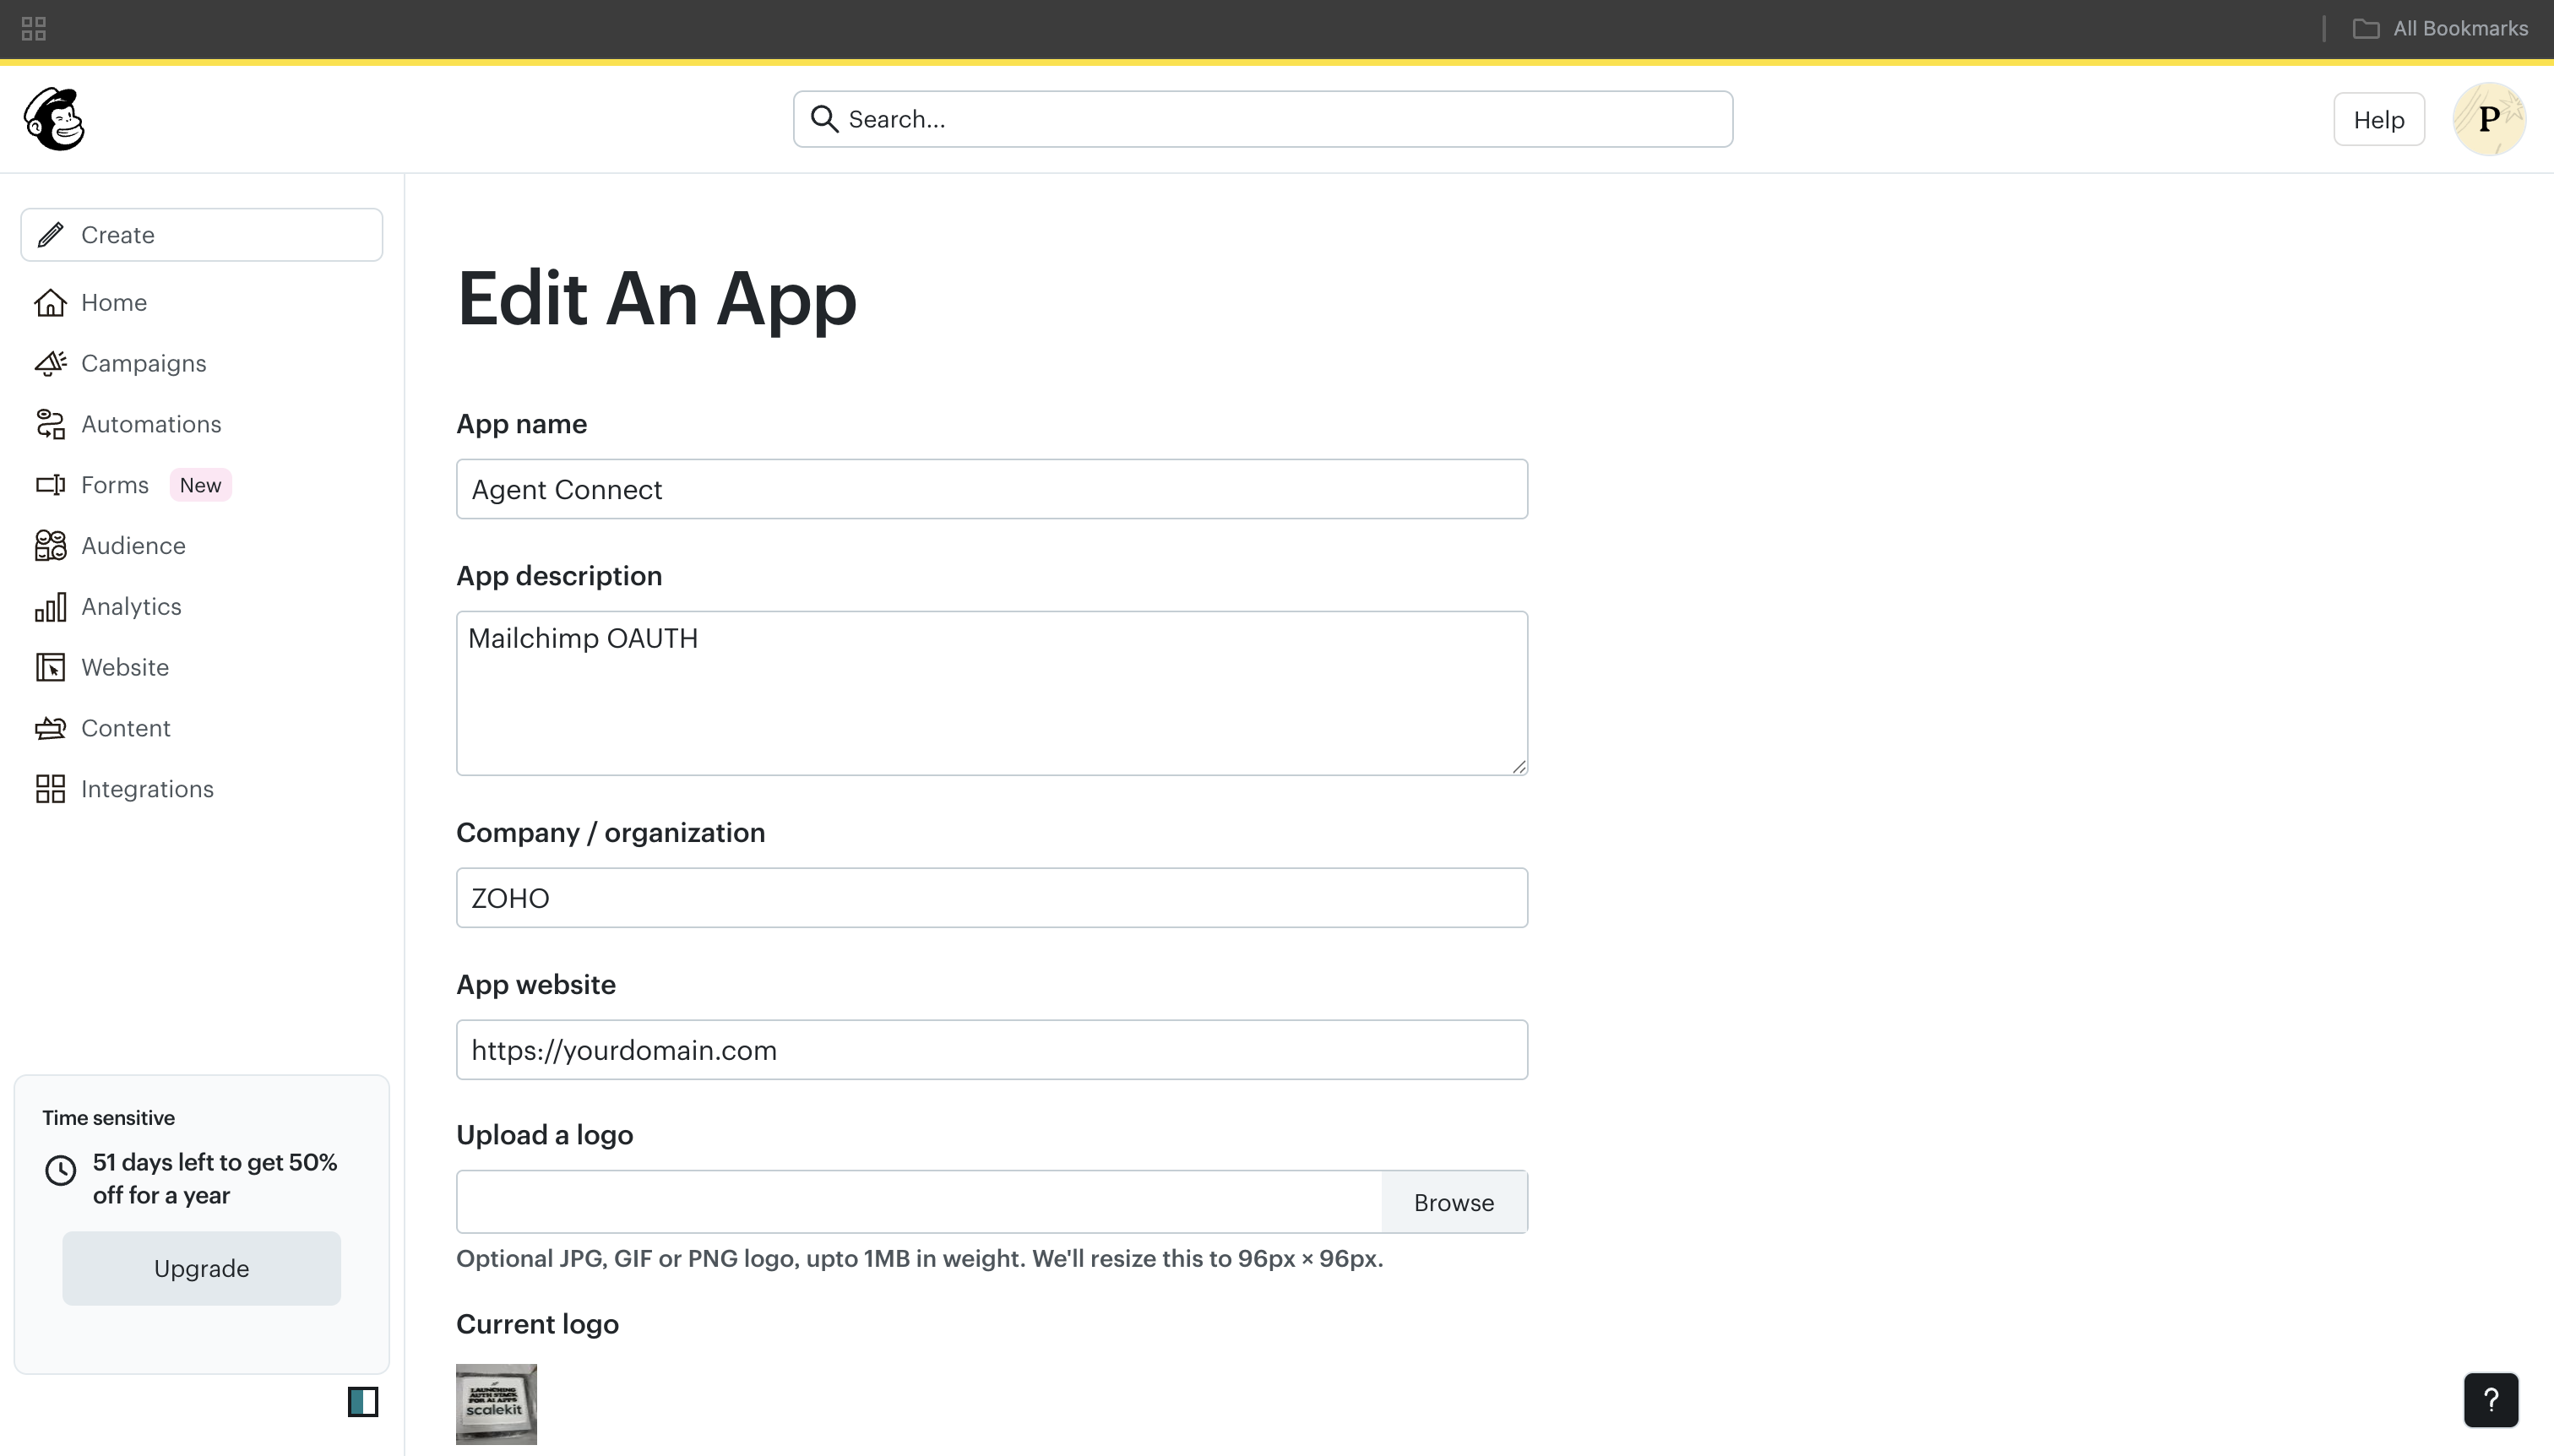Click the search magnifier icon
The height and width of the screenshot is (1456, 2554).
click(824, 119)
